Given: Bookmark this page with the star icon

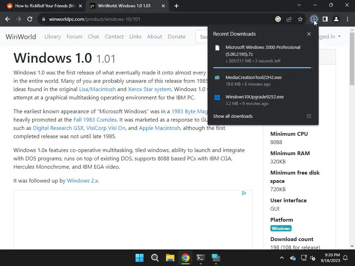Looking at the screenshot, I should tap(300, 19).
